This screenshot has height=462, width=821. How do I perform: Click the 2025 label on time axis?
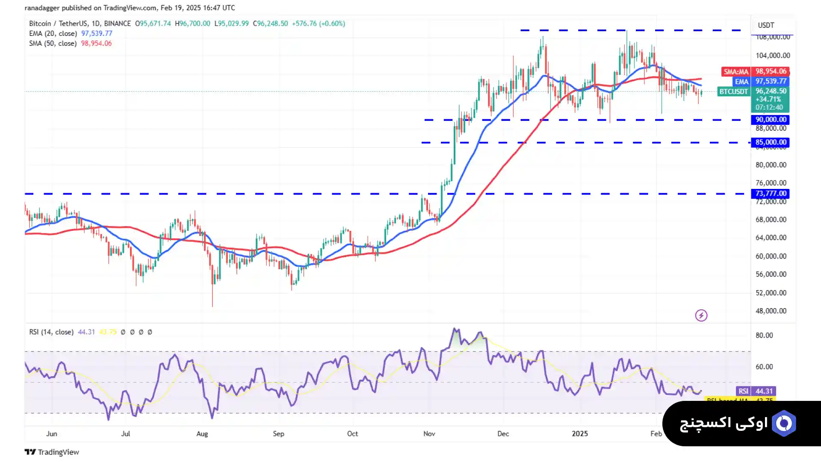(580, 433)
